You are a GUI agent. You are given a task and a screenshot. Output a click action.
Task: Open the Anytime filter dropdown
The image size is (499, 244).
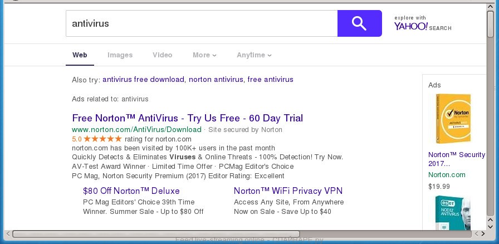tap(254, 55)
